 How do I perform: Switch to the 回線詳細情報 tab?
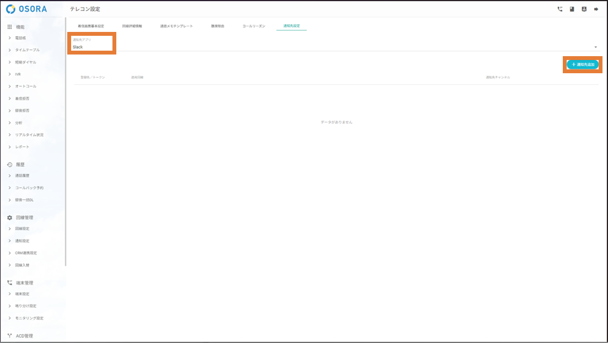click(132, 26)
